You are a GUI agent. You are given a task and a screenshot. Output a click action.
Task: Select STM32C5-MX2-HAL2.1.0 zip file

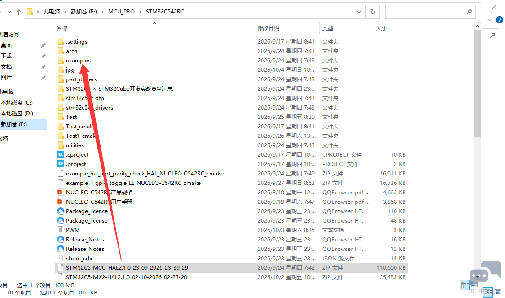point(126,277)
